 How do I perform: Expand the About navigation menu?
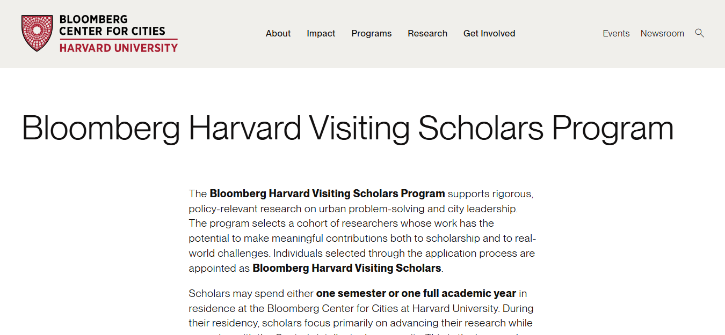278,33
